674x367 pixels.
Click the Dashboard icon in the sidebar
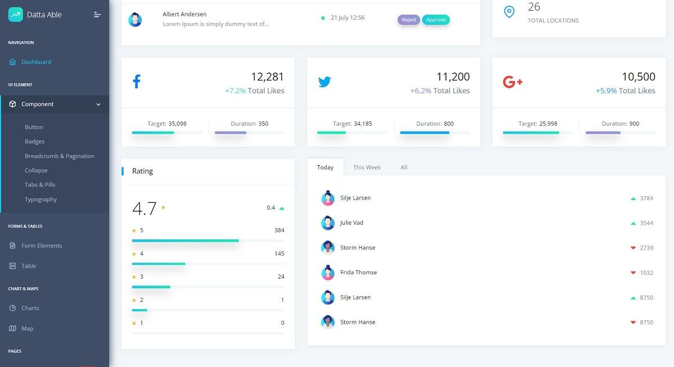12,62
